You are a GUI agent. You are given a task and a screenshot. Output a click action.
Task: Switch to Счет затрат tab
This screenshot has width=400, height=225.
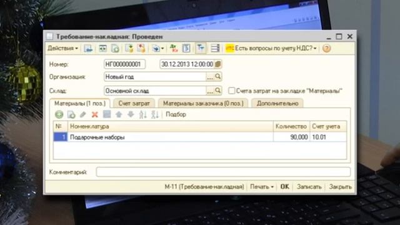[x=134, y=103]
